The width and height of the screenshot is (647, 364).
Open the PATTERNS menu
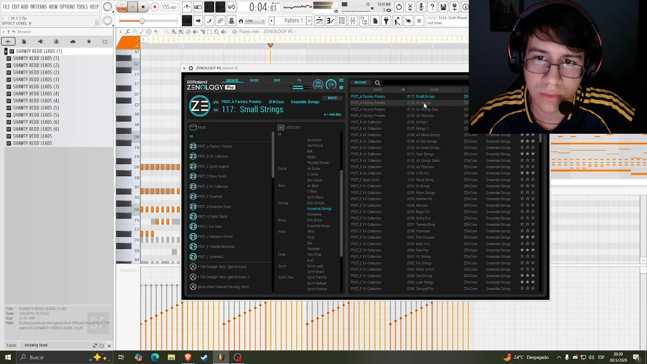pos(38,7)
